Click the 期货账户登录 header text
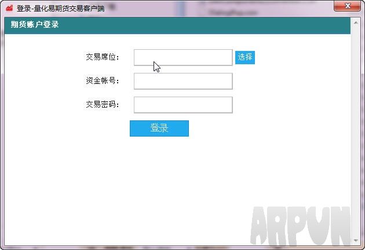This screenshot has width=365, height=250. (x=35, y=24)
